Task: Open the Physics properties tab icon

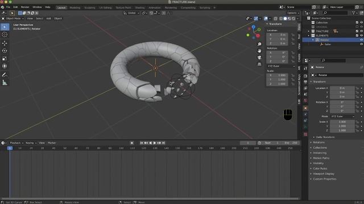Action: pos(305,114)
